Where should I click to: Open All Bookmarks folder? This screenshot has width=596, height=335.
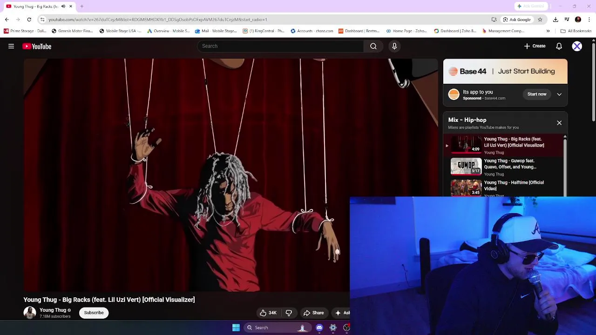pos(576,31)
